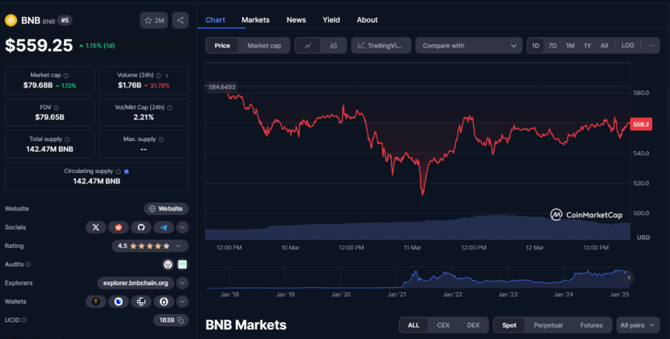Open the BNB Website link
670x339 pixels.
(166, 209)
